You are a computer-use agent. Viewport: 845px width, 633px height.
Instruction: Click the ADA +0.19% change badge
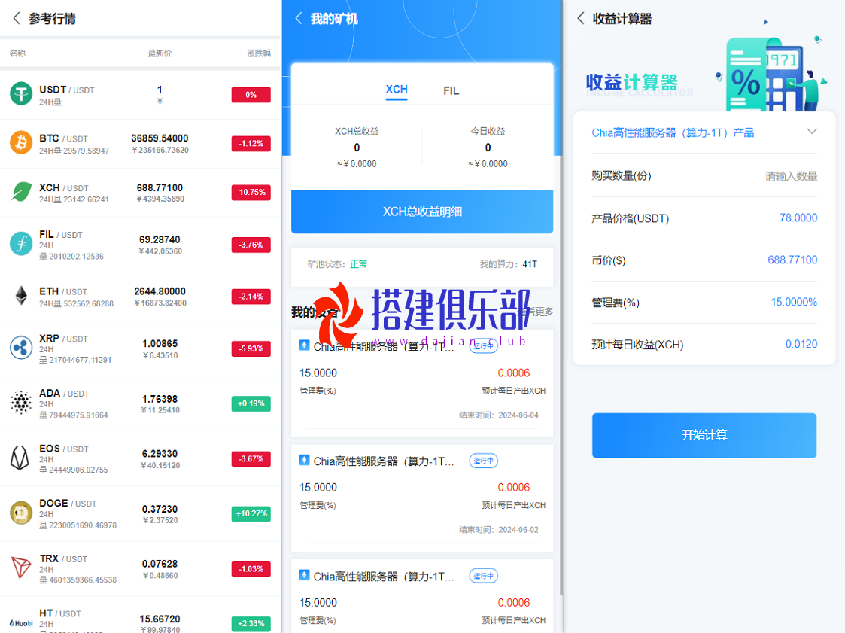pyautogui.click(x=251, y=403)
